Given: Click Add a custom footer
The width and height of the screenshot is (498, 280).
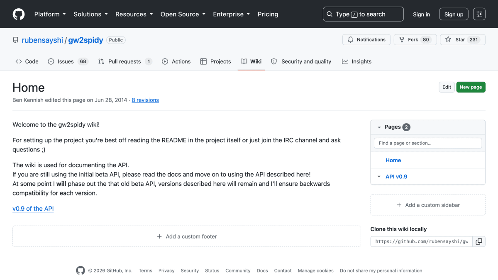Looking at the screenshot, I should [187, 236].
